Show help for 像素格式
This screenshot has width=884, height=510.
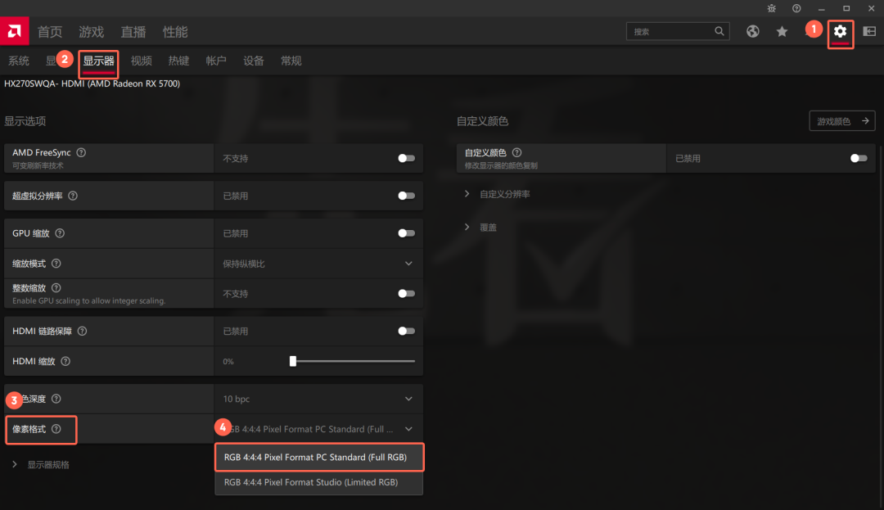[56, 429]
